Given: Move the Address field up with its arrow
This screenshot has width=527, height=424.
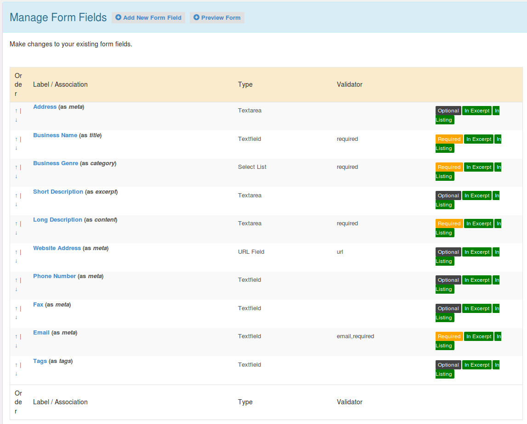Looking at the screenshot, I should (16, 111).
